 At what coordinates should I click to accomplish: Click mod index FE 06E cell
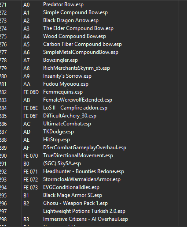point(31,108)
